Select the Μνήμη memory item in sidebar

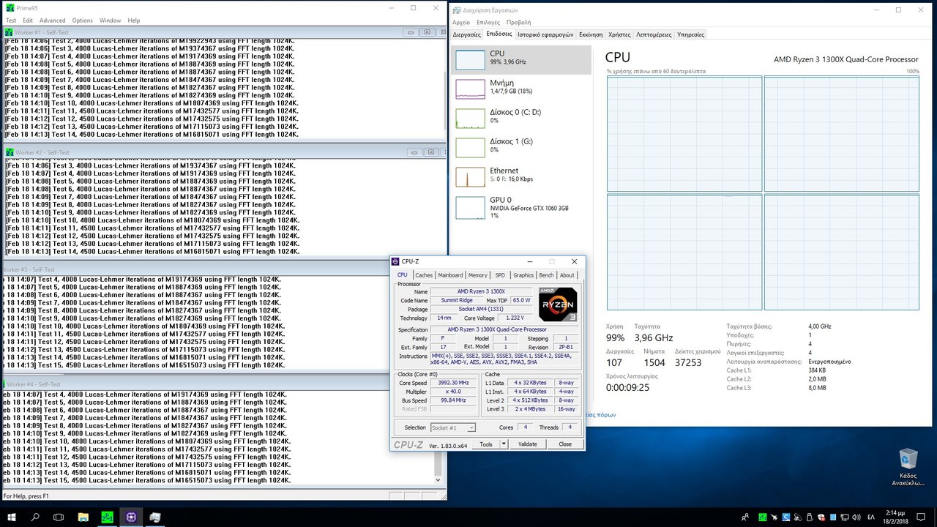coord(521,89)
